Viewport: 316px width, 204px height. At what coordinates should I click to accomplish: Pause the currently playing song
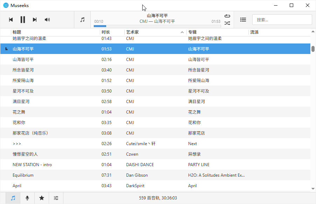tap(22, 19)
